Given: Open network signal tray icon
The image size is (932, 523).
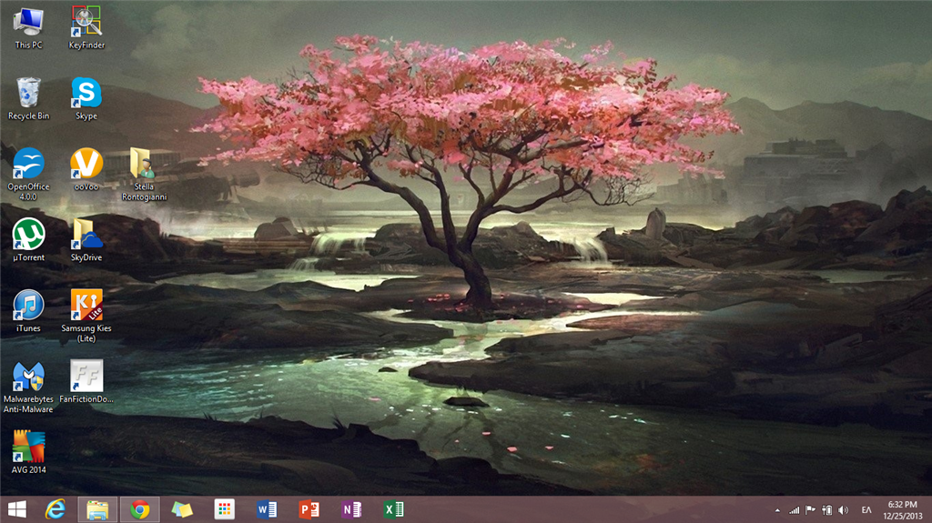Looking at the screenshot, I should click(x=794, y=510).
